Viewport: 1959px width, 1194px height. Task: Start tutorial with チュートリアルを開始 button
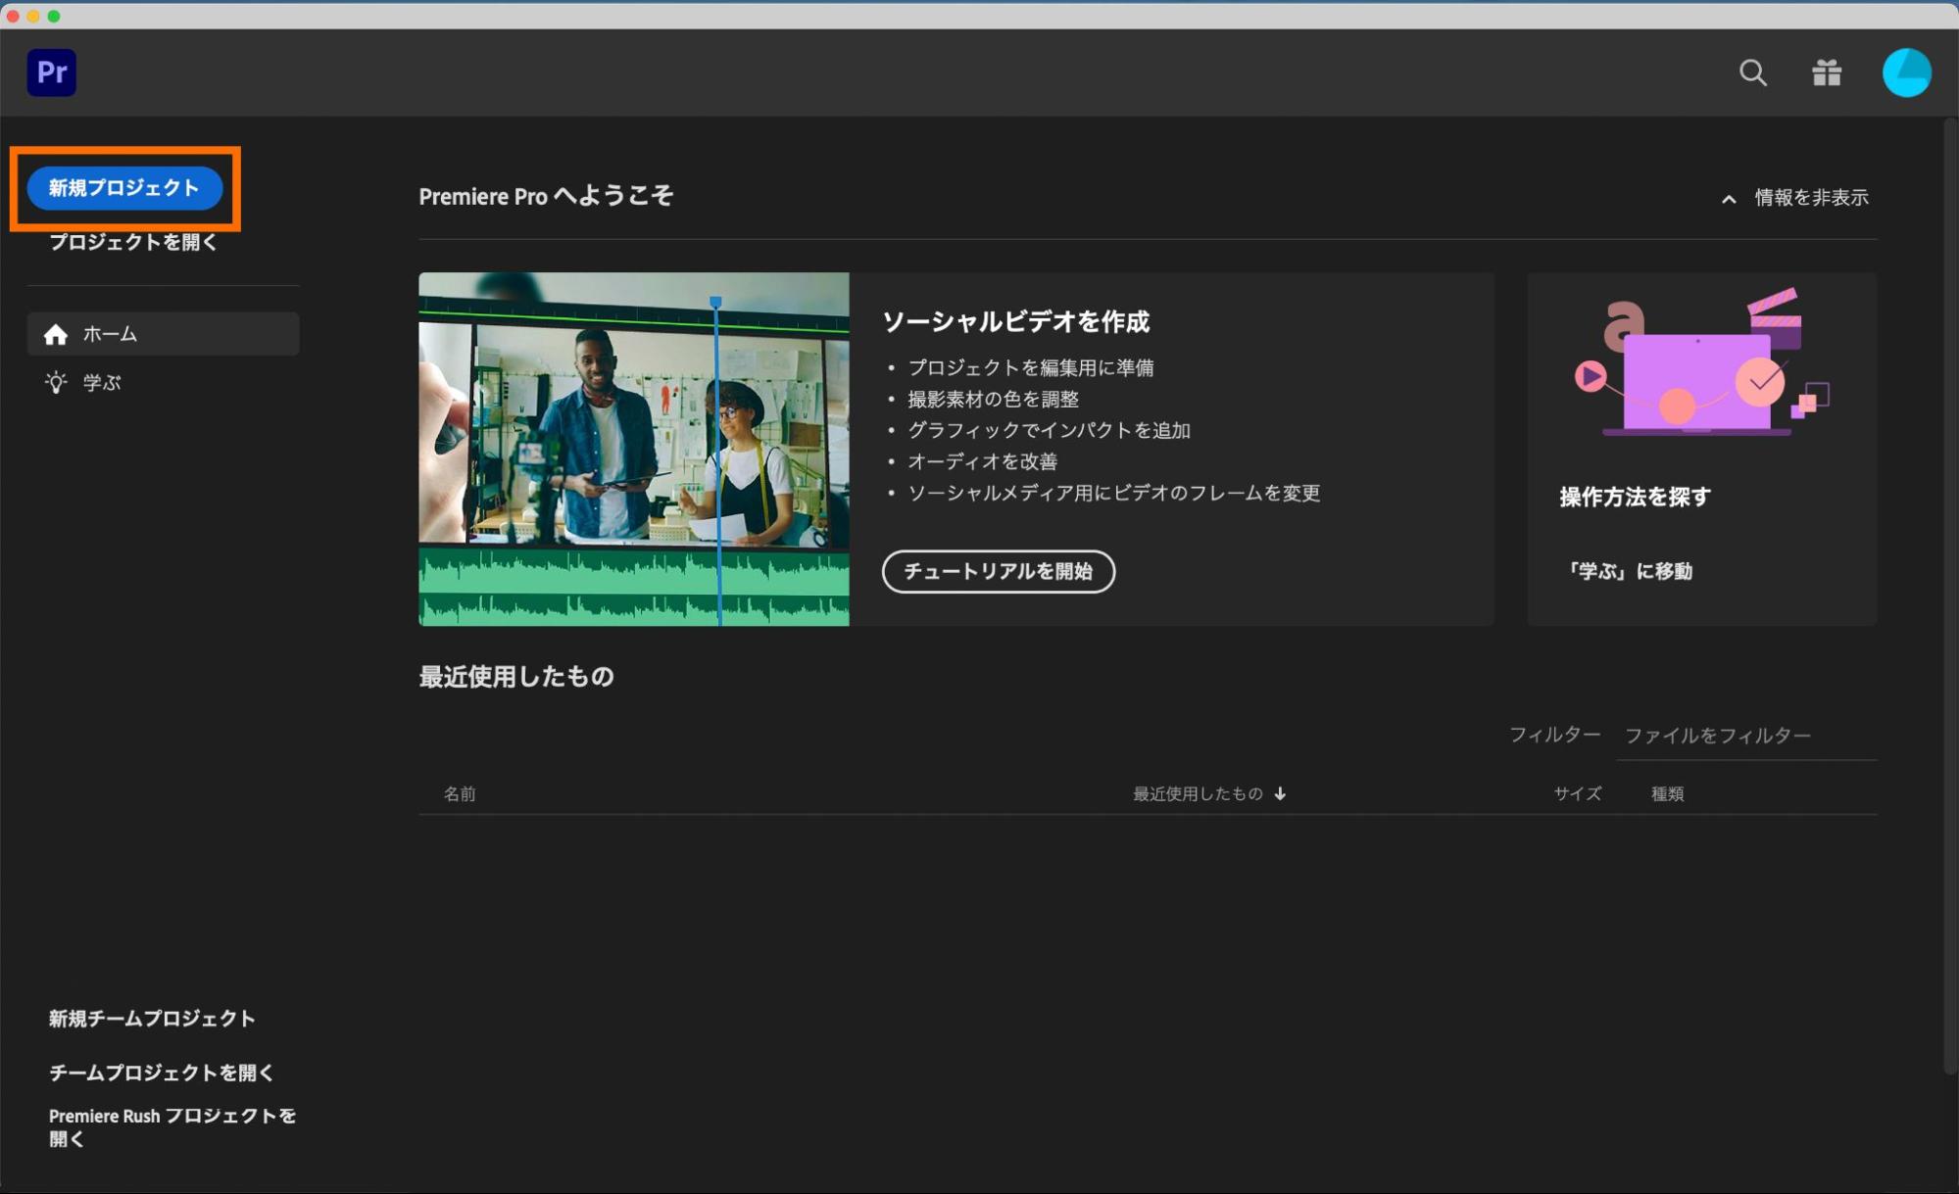coord(998,571)
